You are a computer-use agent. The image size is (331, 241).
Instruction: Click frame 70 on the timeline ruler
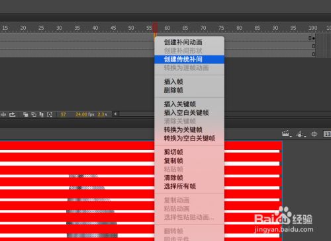click(x=203, y=28)
